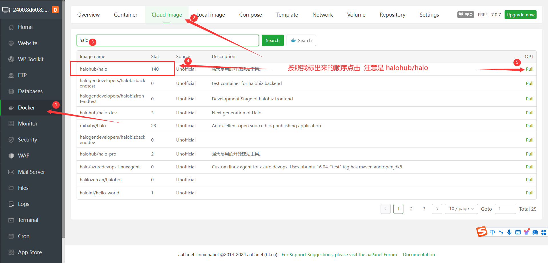Open the Template tab
Image resolution: width=548 pixels, height=263 pixels.
(287, 15)
